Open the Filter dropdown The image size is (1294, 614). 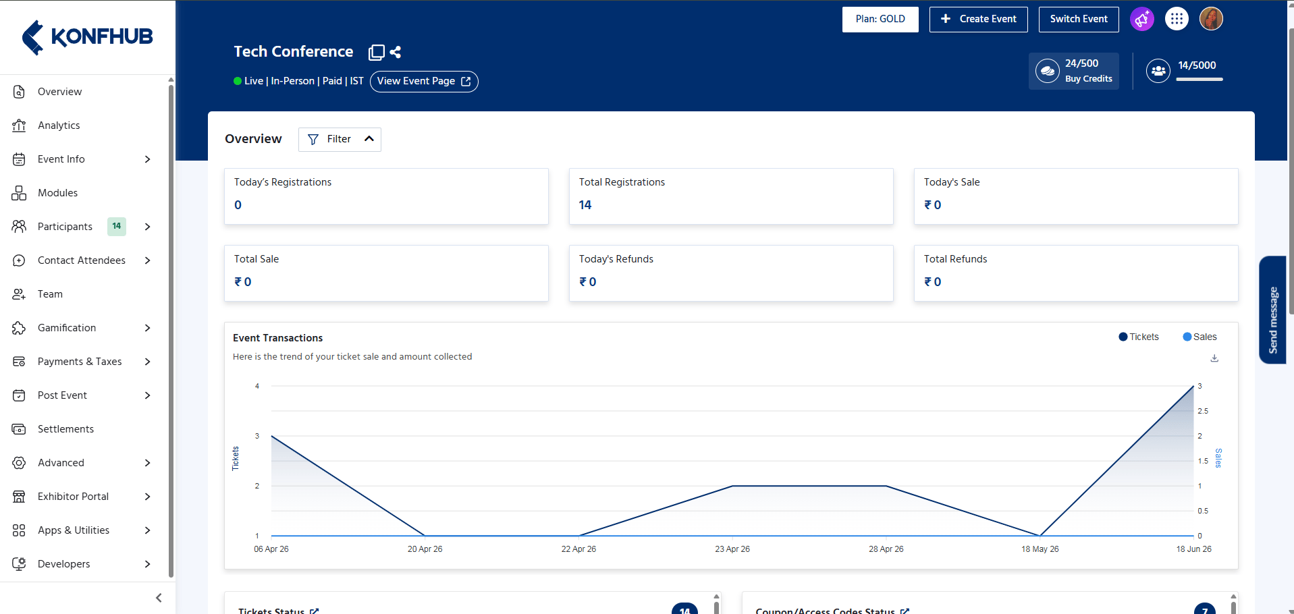point(340,139)
